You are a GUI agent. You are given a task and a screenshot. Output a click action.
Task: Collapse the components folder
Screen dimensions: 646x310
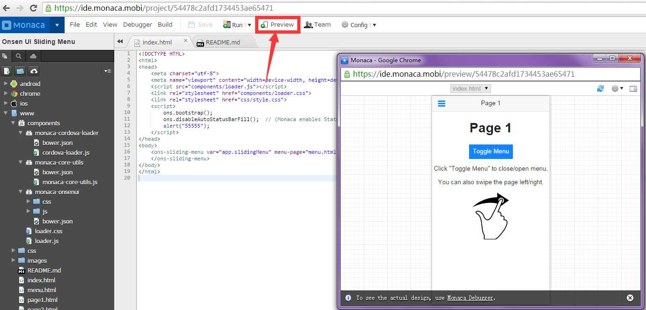[13, 123]
